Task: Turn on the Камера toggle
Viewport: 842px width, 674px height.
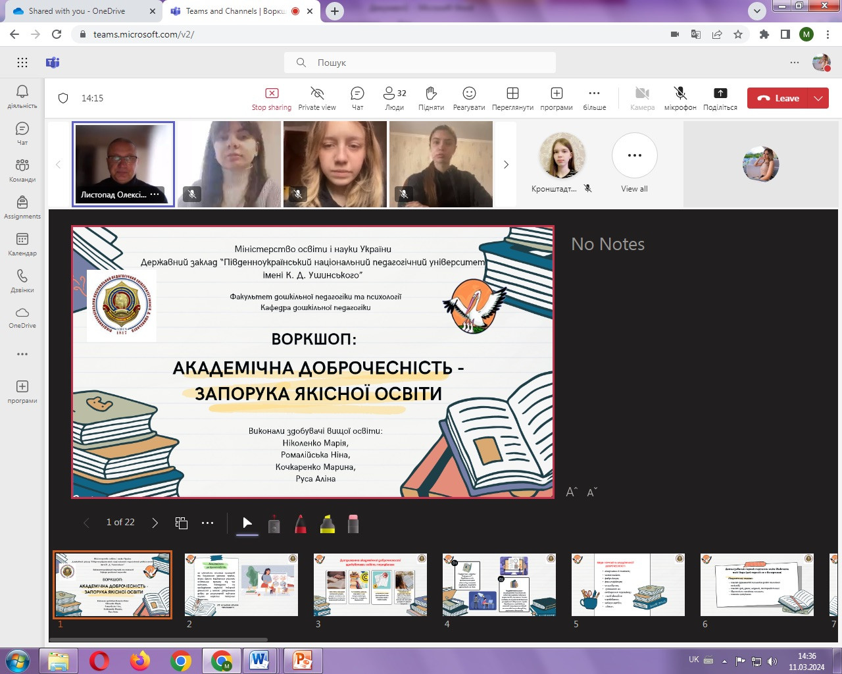Action: 642,97
